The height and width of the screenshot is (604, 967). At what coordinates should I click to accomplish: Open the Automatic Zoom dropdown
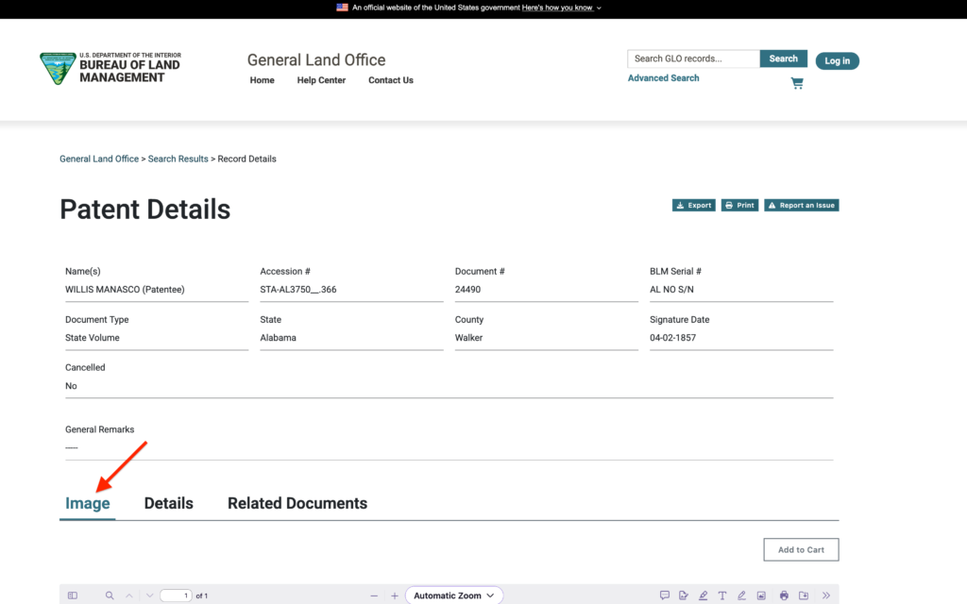[454, 596]
